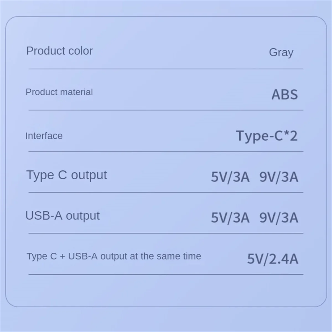Click the "Product color" label
332x332 pixels.
point(59,51)
